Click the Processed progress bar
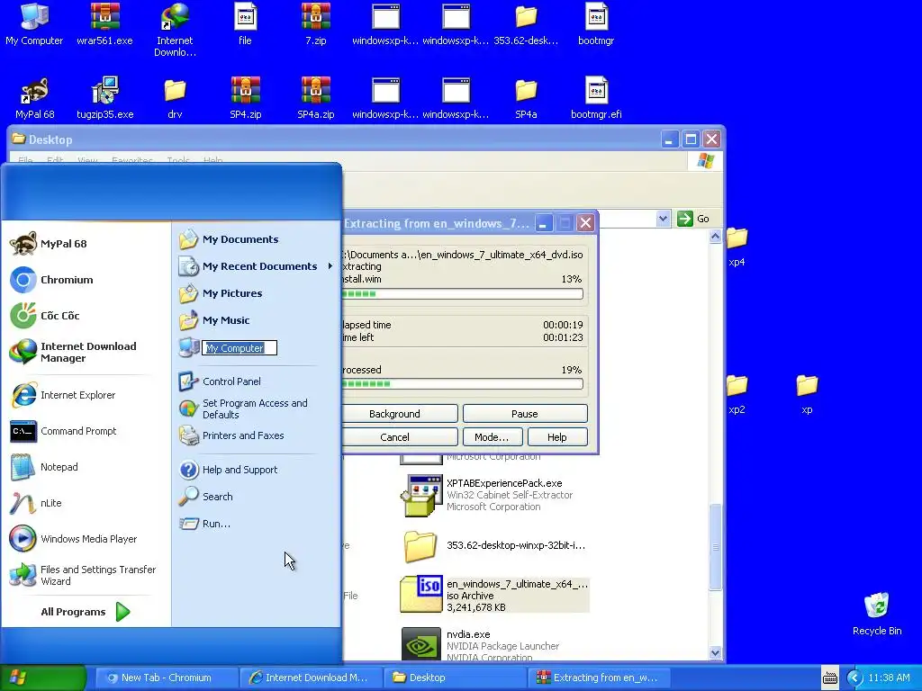The width and height of the screenshot is (922, 691). (x=462, y=384)
